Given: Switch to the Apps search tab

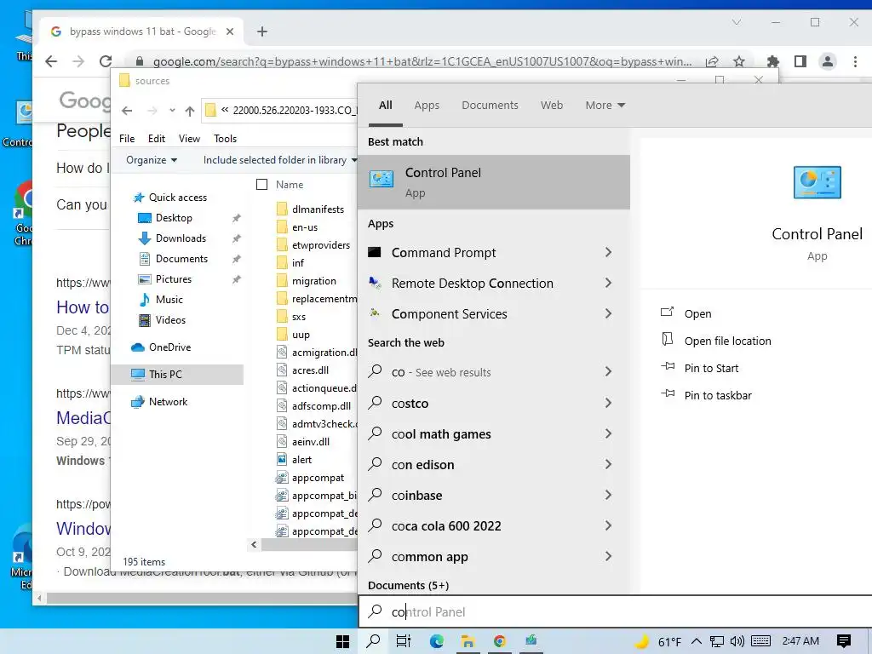Looking at the screenshot, I should (427, 105).
